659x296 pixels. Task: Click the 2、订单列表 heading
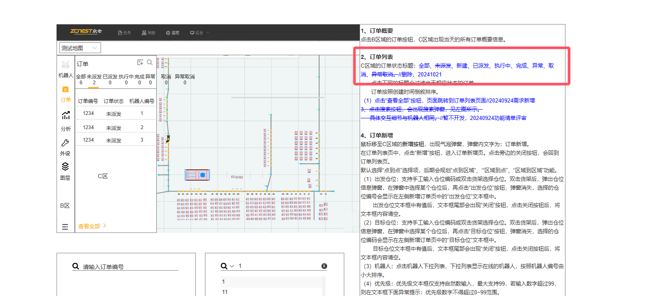pos(377,57)
